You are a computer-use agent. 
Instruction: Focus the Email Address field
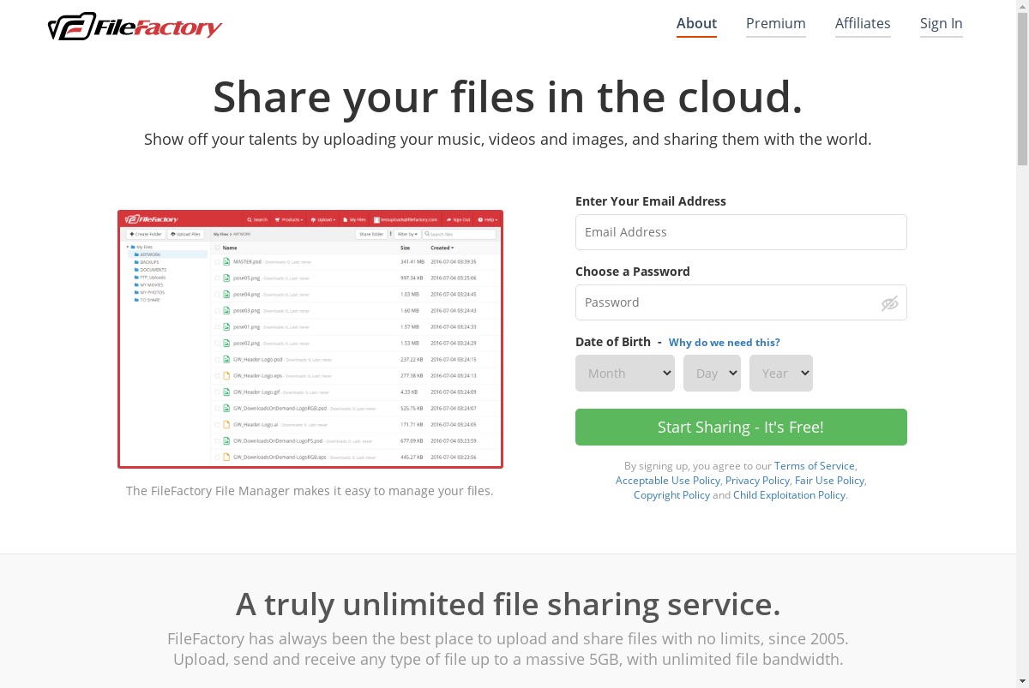pos(741,232)
